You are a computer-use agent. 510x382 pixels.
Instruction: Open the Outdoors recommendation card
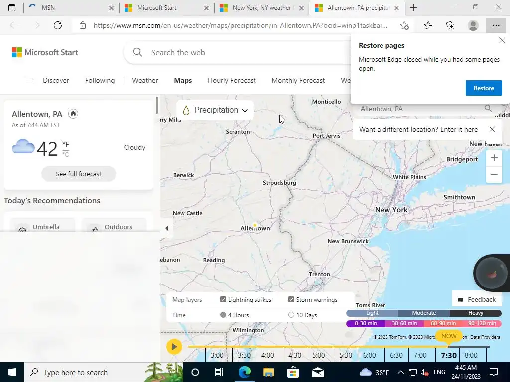[114, 225]
